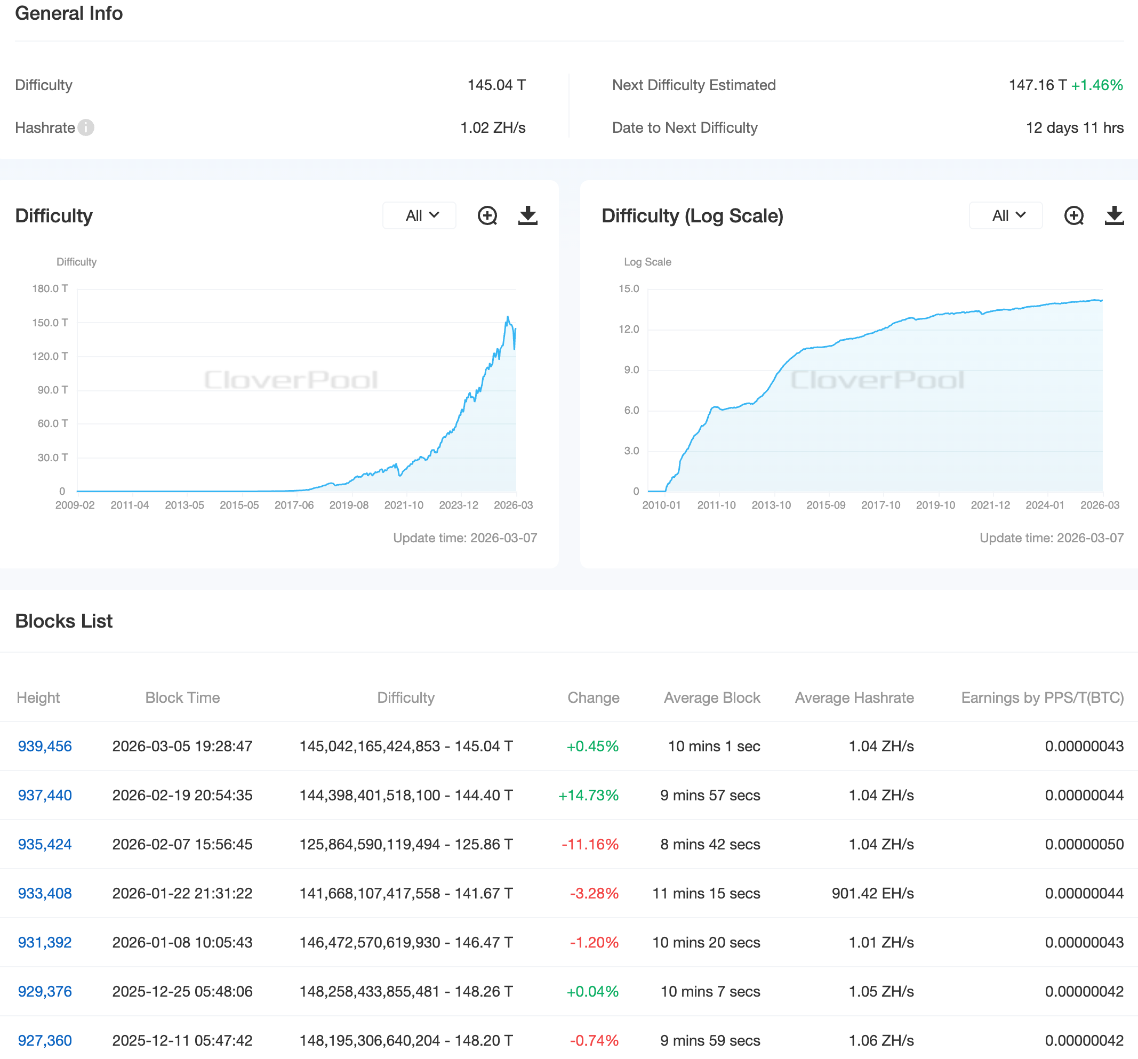Open block 937,440 link
The width and height of the screenshot is (1138, 1059).
point(45,795)
